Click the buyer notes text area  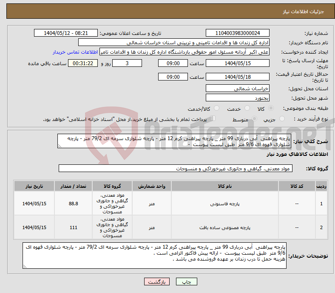(x=154, y=256)
